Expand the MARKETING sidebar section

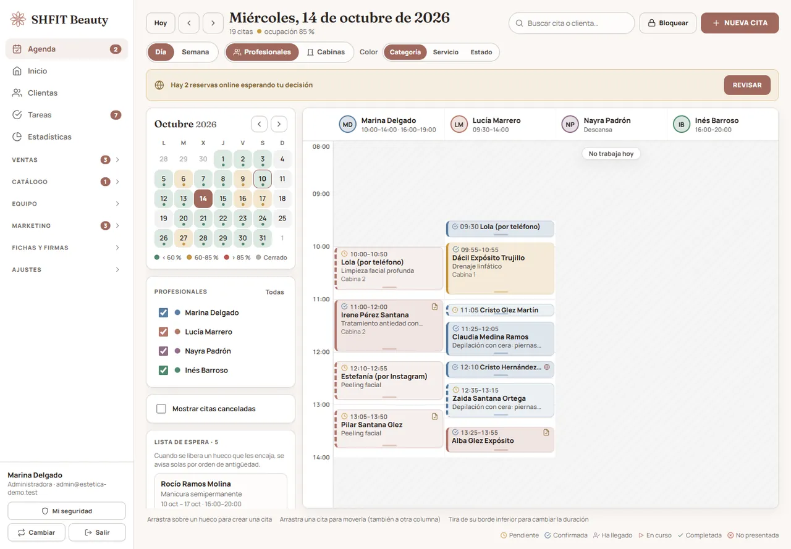(x=67, y=225)
